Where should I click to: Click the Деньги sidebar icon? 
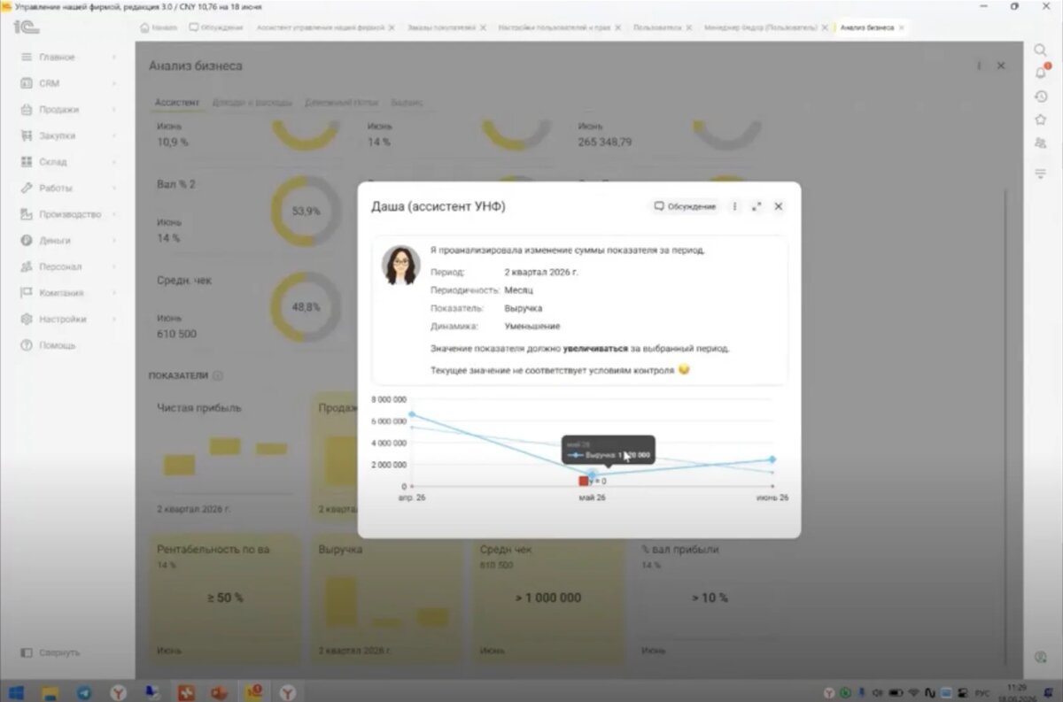(x=27, y=241)
